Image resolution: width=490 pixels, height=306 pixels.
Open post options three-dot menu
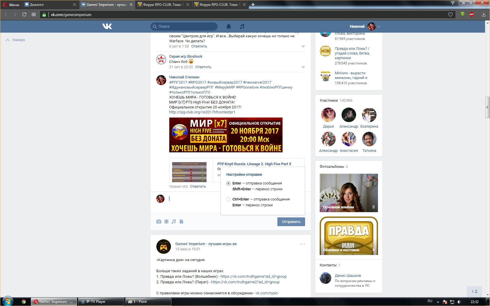click(302, 244)
